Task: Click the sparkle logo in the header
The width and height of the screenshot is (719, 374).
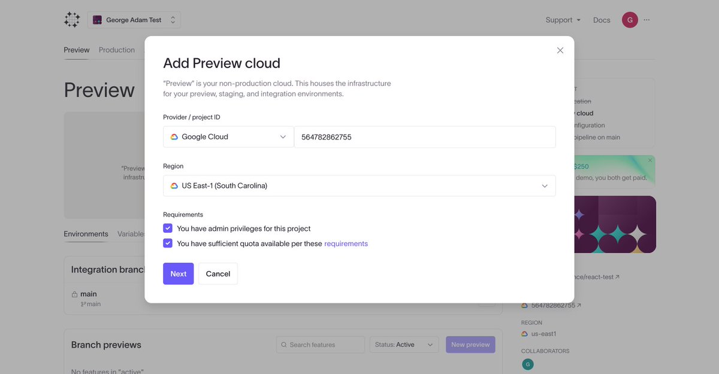Action: pyautogui.click(x=72, y=20)
